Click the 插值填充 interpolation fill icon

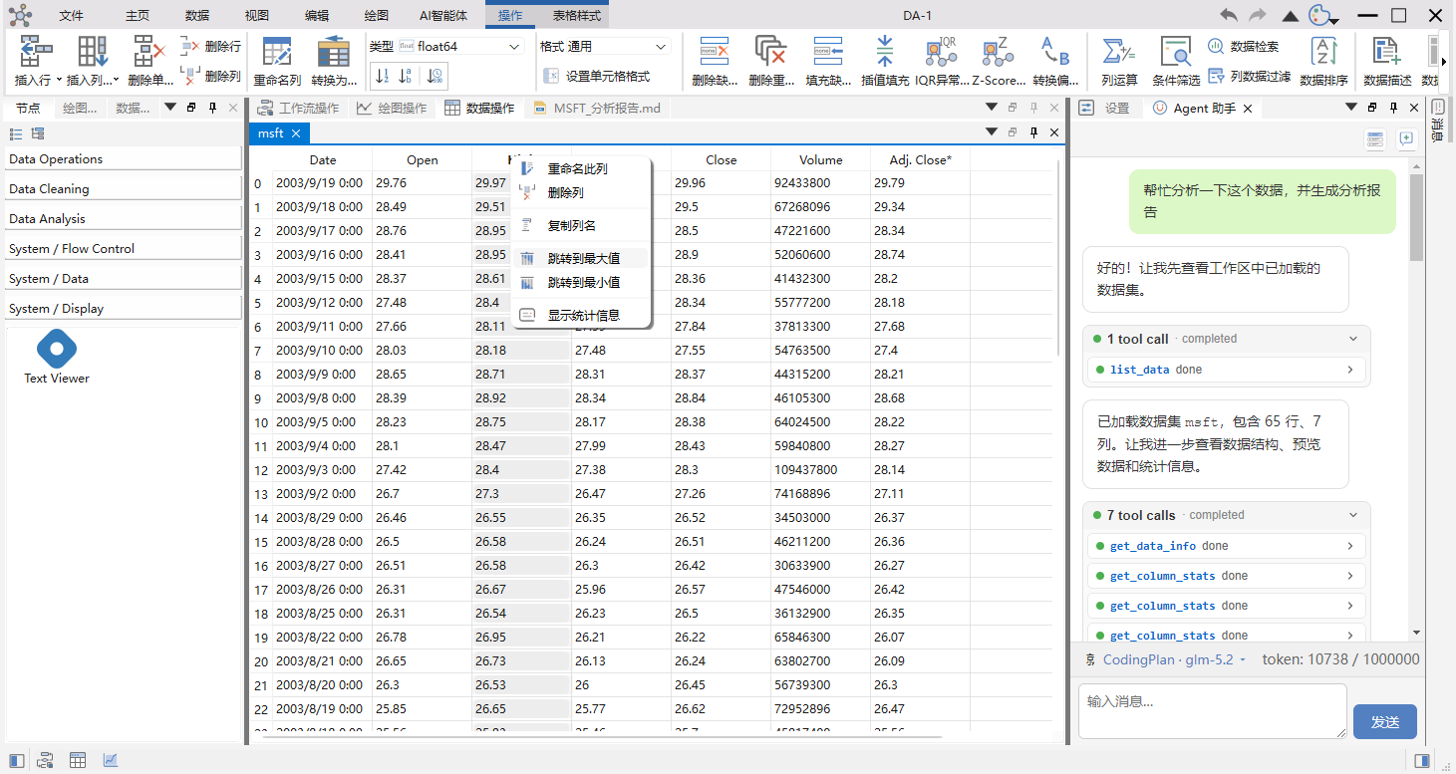[885, 52]
